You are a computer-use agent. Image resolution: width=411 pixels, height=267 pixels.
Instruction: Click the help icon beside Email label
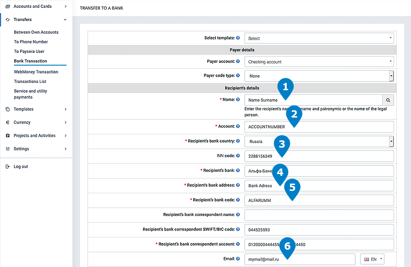tap(238, 259)
